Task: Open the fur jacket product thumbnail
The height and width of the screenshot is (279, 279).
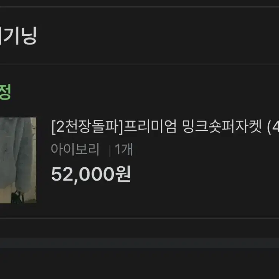Action: pos(18,160)
